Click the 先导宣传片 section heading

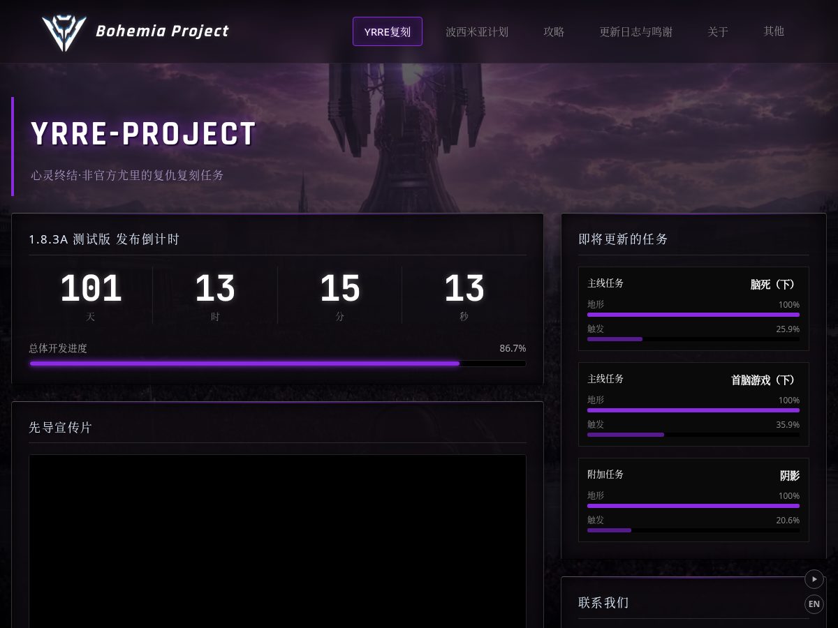[60, 427]
